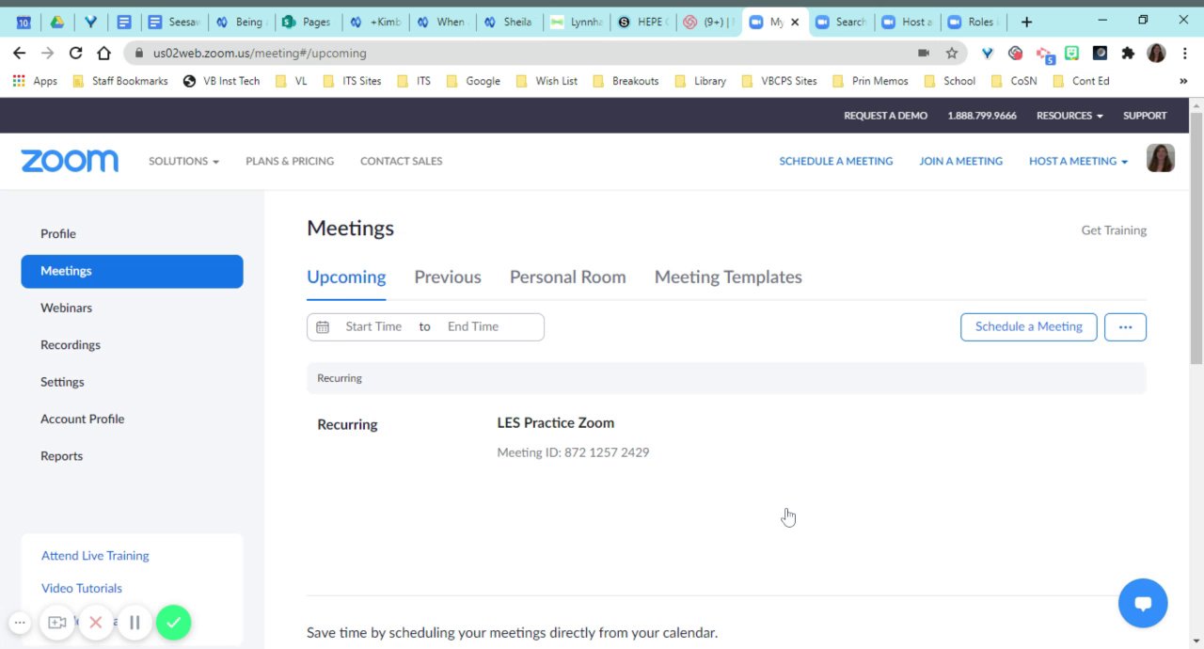
Task: Click Get Training link
Action: point(1114,230)
